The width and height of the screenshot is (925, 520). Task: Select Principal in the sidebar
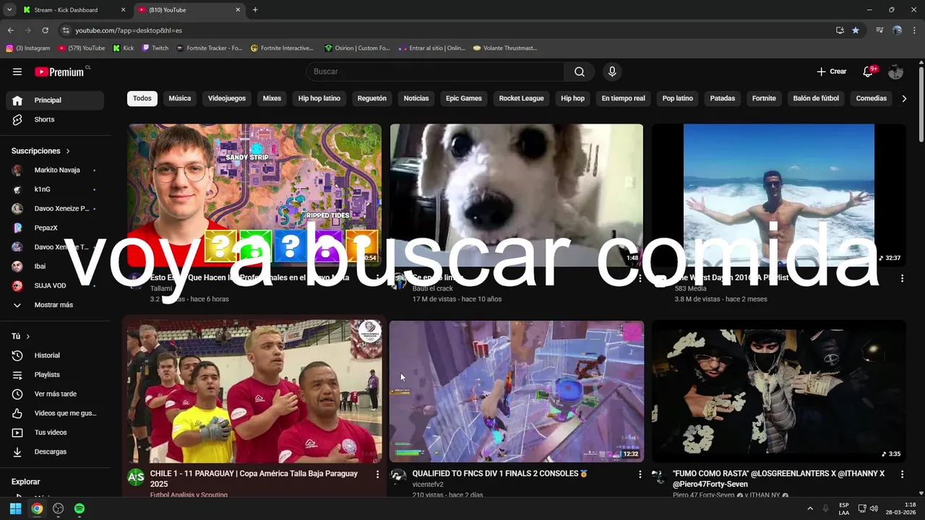point(55,100)
